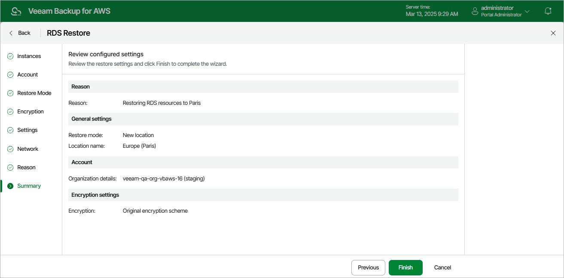Click the server time display
564x278 pixels.
(432, 11)
